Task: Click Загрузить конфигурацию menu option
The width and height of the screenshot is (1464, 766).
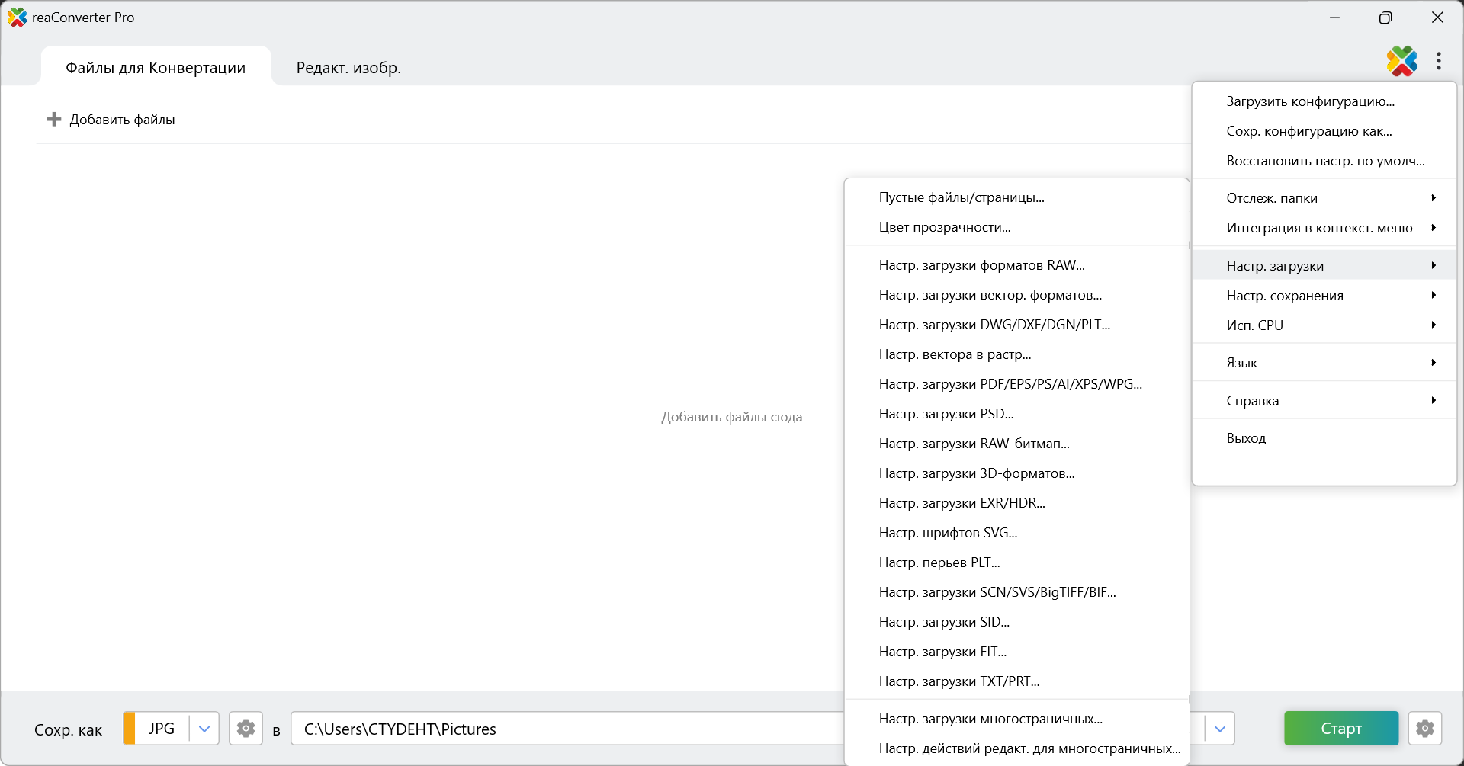Action: click(1310, 101)
